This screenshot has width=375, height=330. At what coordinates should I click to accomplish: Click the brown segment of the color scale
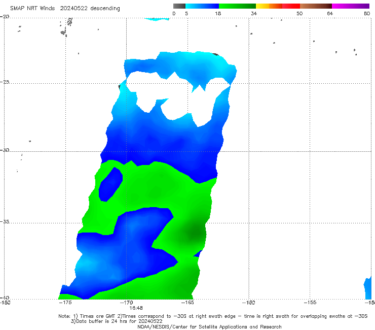click(x=316, y=6)
